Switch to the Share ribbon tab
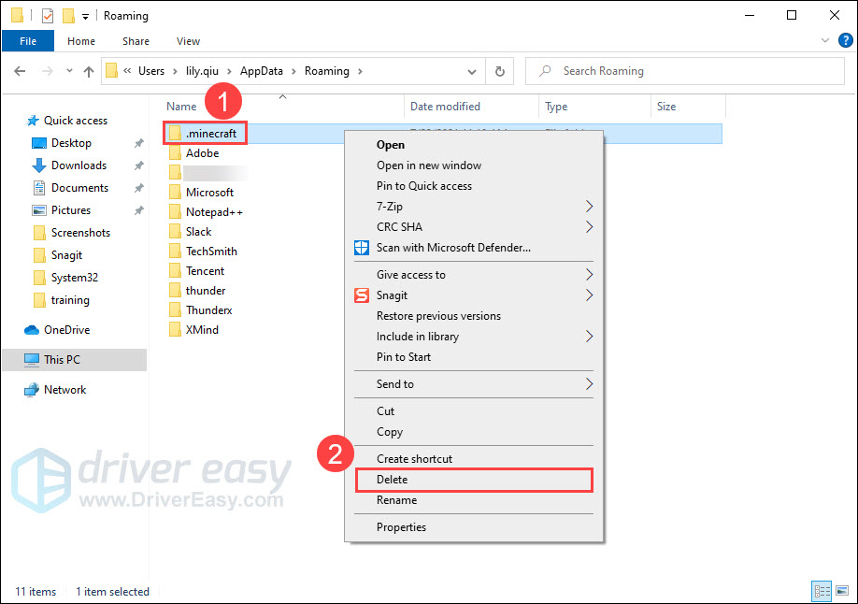 point(136,41)
